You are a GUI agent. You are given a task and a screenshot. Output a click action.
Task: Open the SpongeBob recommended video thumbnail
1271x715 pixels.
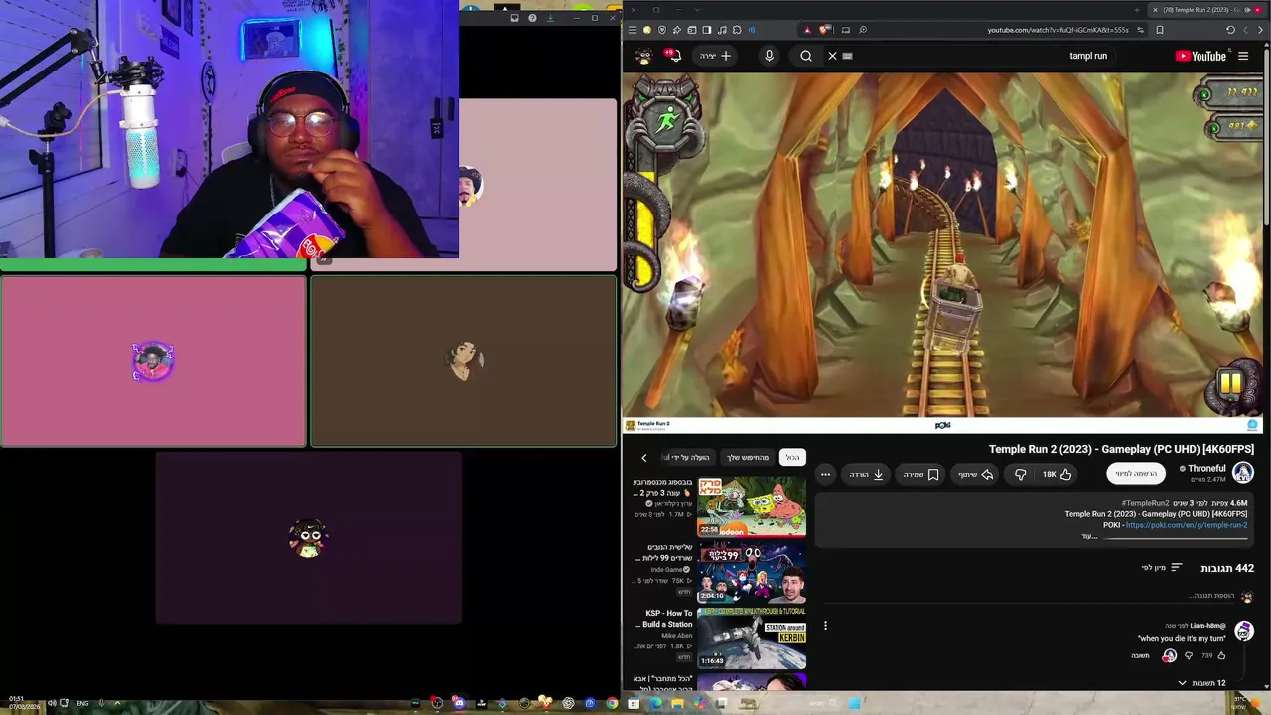pos(752,506)
